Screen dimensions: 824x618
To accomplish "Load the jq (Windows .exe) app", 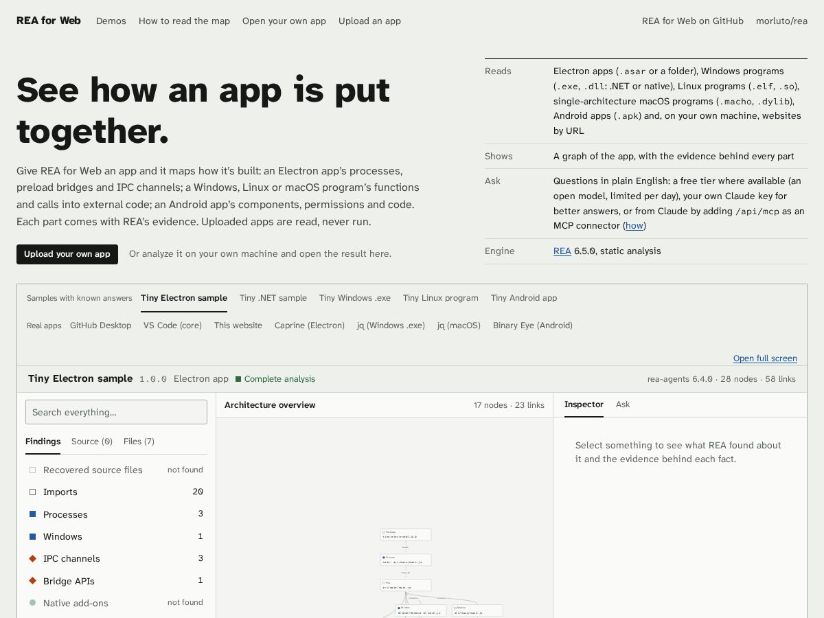I will (391, 325).
